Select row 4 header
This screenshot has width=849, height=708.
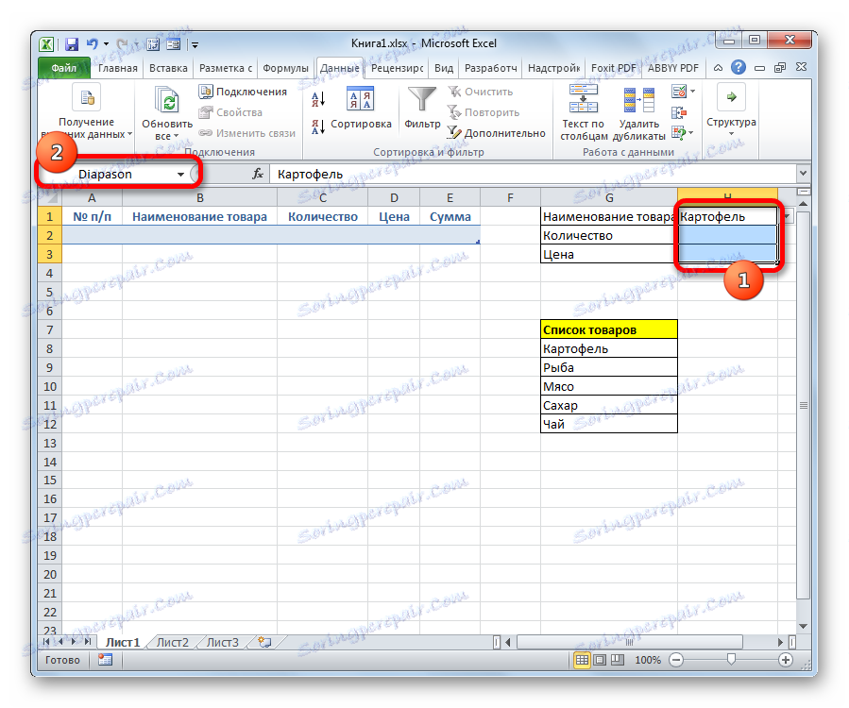click(50, 273)
